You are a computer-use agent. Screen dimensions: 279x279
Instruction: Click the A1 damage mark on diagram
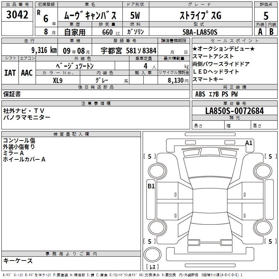pyautogui.click(x=249, y=143)
